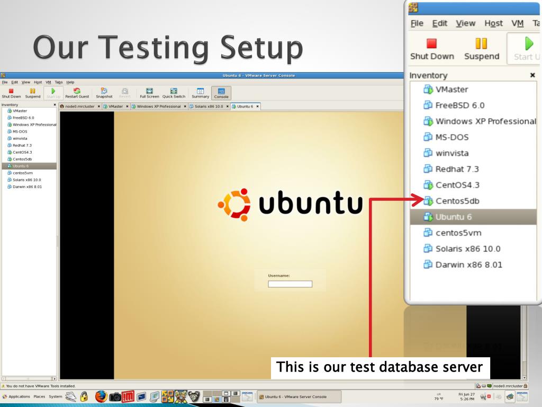
Task: Launch Firefox from the bottom panel
Action: 101,396
